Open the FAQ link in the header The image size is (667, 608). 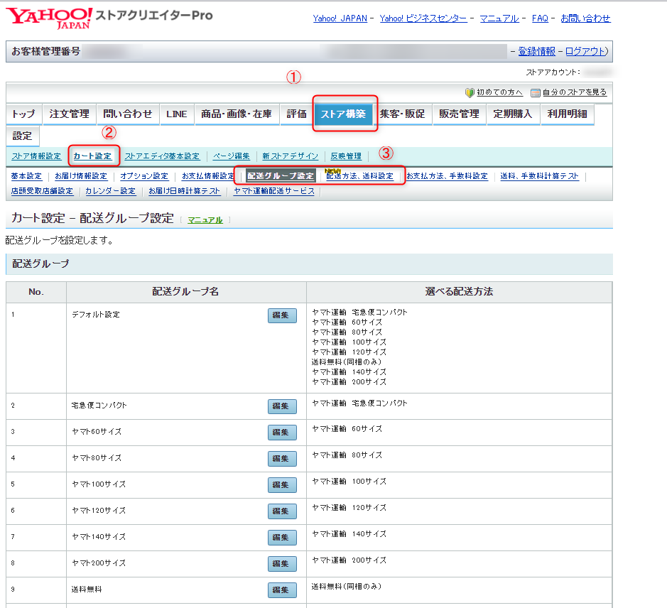click(x=540, y=18)
